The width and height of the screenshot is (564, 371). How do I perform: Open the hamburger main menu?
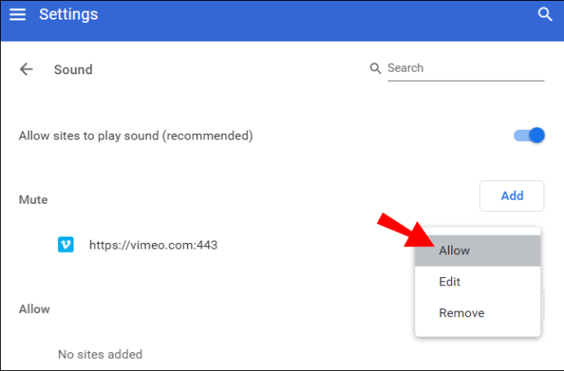click(17, 15)
